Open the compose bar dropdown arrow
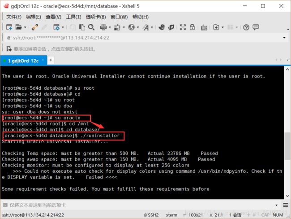The height and width of the screenshot is (219, 291). [x=277, y=205]
